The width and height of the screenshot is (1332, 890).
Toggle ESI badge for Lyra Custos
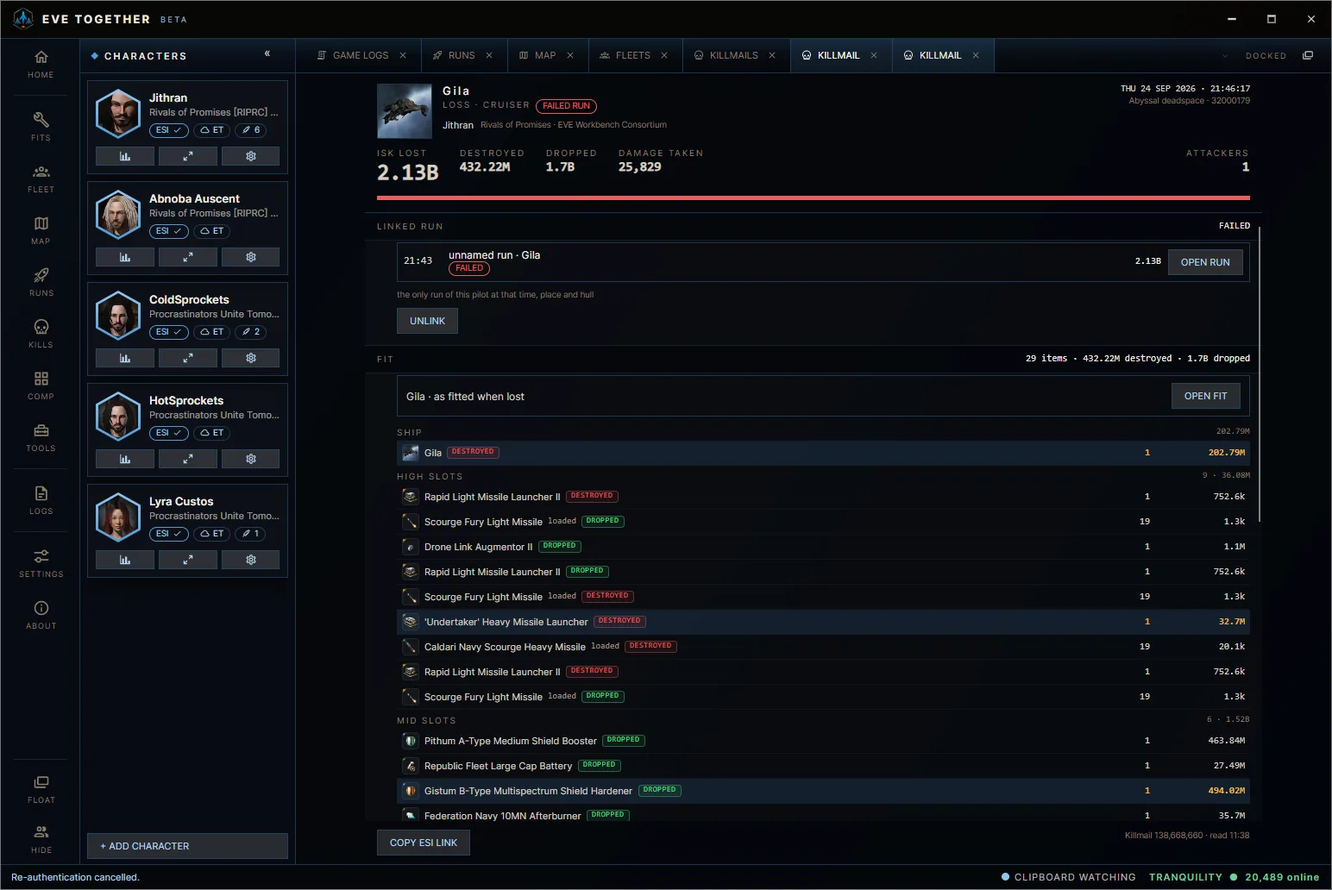pyautogui.click(x=169, y=534)
